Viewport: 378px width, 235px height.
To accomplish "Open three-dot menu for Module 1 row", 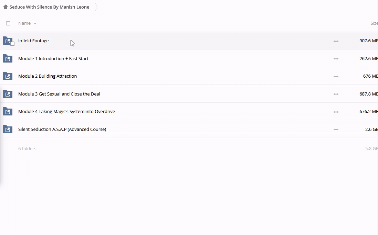I will coord(336,59).
